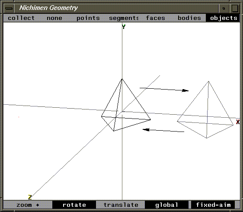Image resolution: width=243 pixels, height=212 pixels.
Task: Switch selection to faces
Action: pos(155,18)
